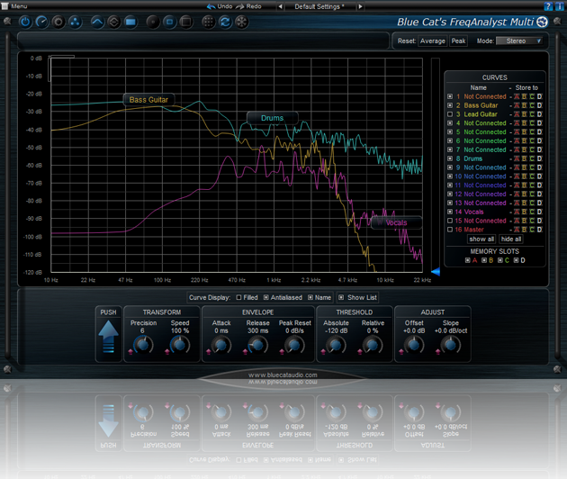Screen dimensions: 567x479
Task: Show the 16 Master curve checkbox
Action: click(x=450, y=230)
